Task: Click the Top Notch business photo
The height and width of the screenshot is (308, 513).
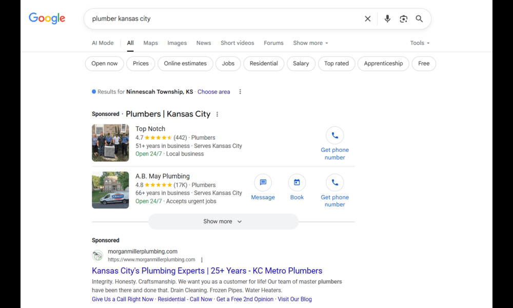Action: coord(110,143)
